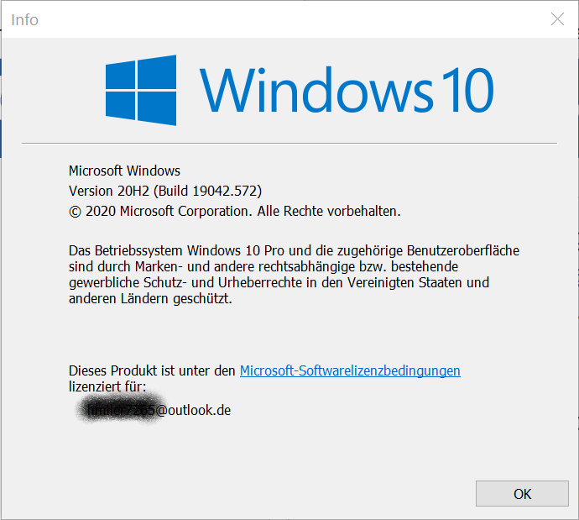Close the Info dialog
579x520 pixels.
[x=557, y=18]
